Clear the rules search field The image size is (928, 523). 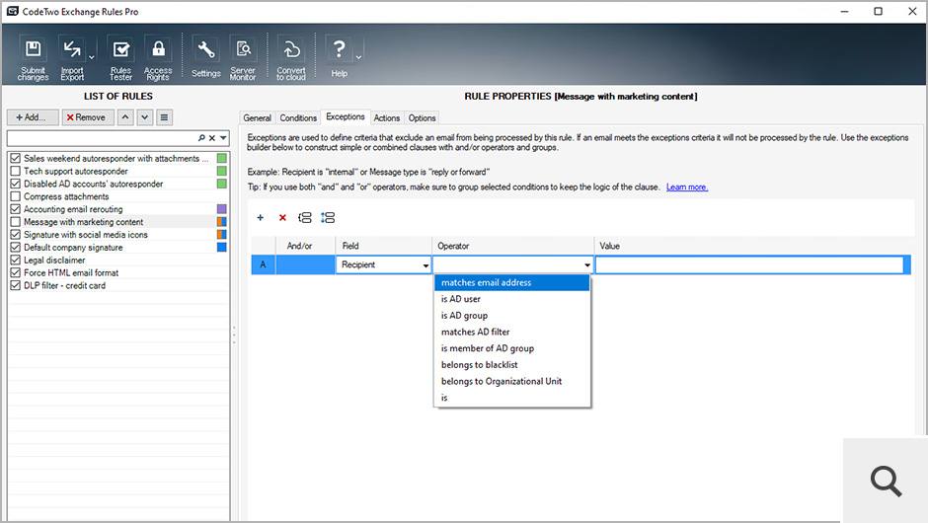[212, 138]
